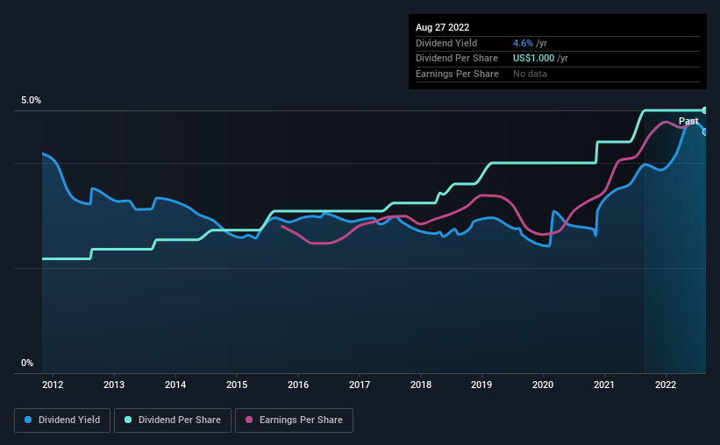The height and width of the screenshot is (445, 720).
Task: Click the Aug 27 2022 tooltip date
Action: click(x=442, y=27)
